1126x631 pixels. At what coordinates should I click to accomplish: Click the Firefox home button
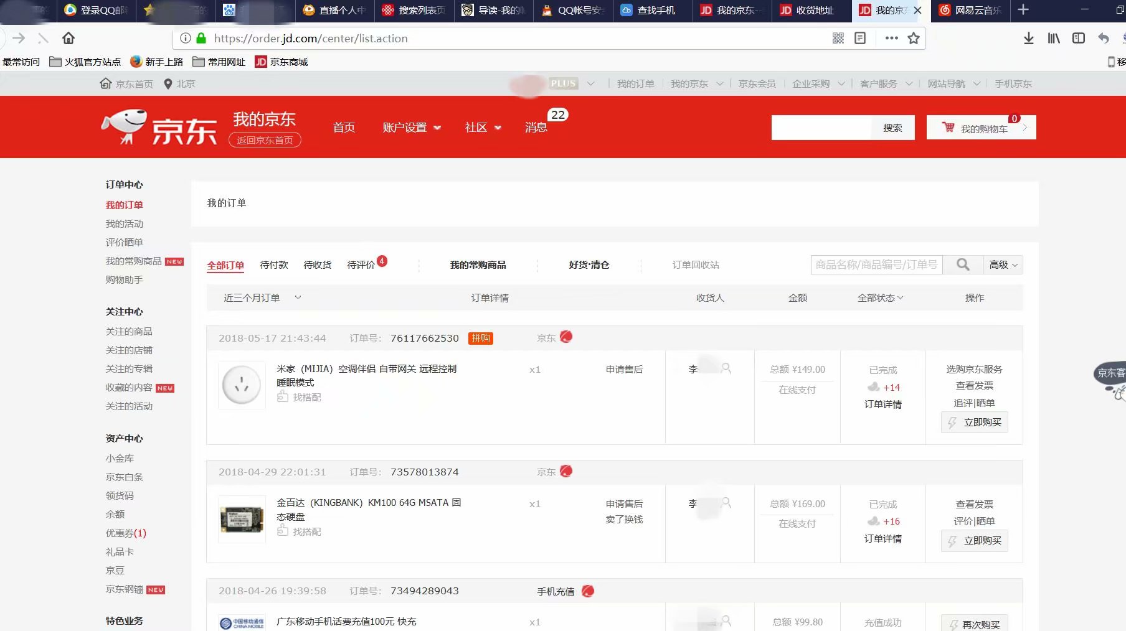click(x=69, y=39)
